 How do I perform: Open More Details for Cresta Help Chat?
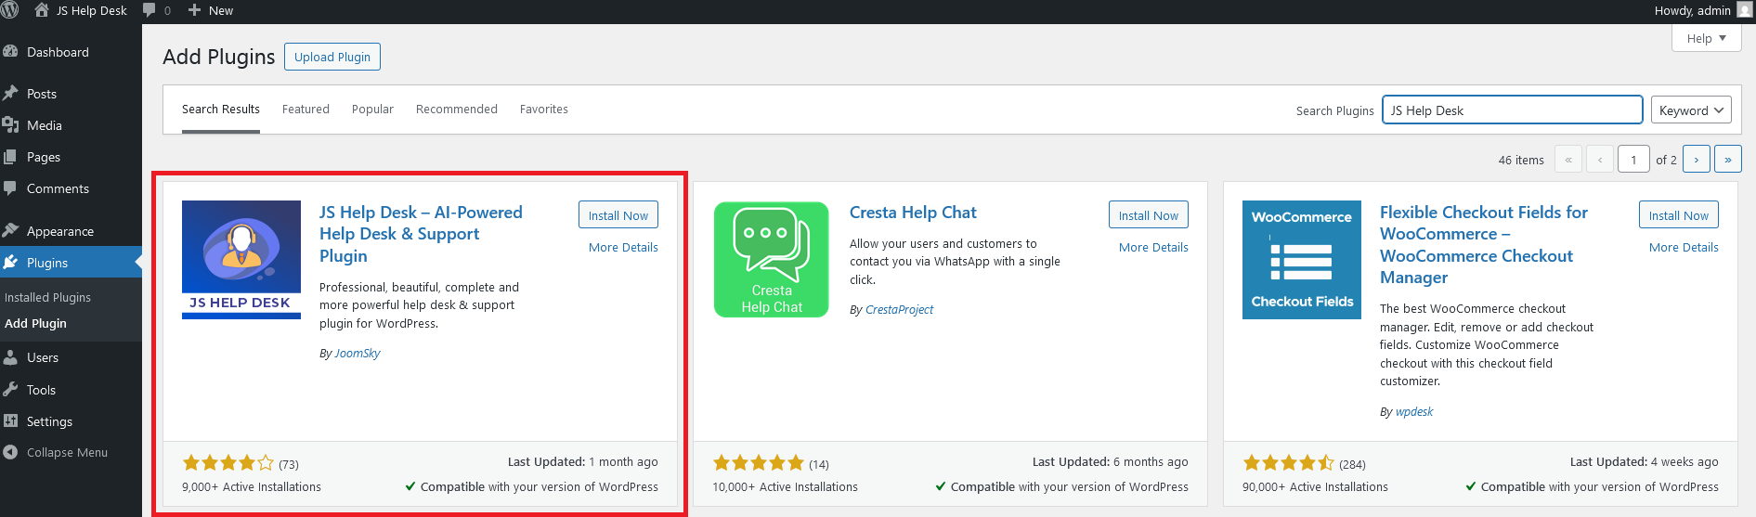coord(1152,248)
